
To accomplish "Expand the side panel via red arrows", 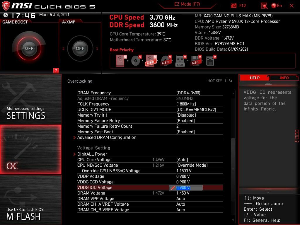I will (296, 142).
